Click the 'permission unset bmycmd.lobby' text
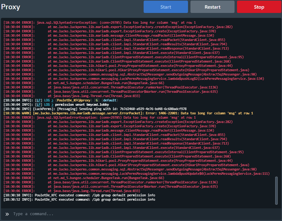Image resolution: width=282 pixels, height=221 pixels. (82, 104)
